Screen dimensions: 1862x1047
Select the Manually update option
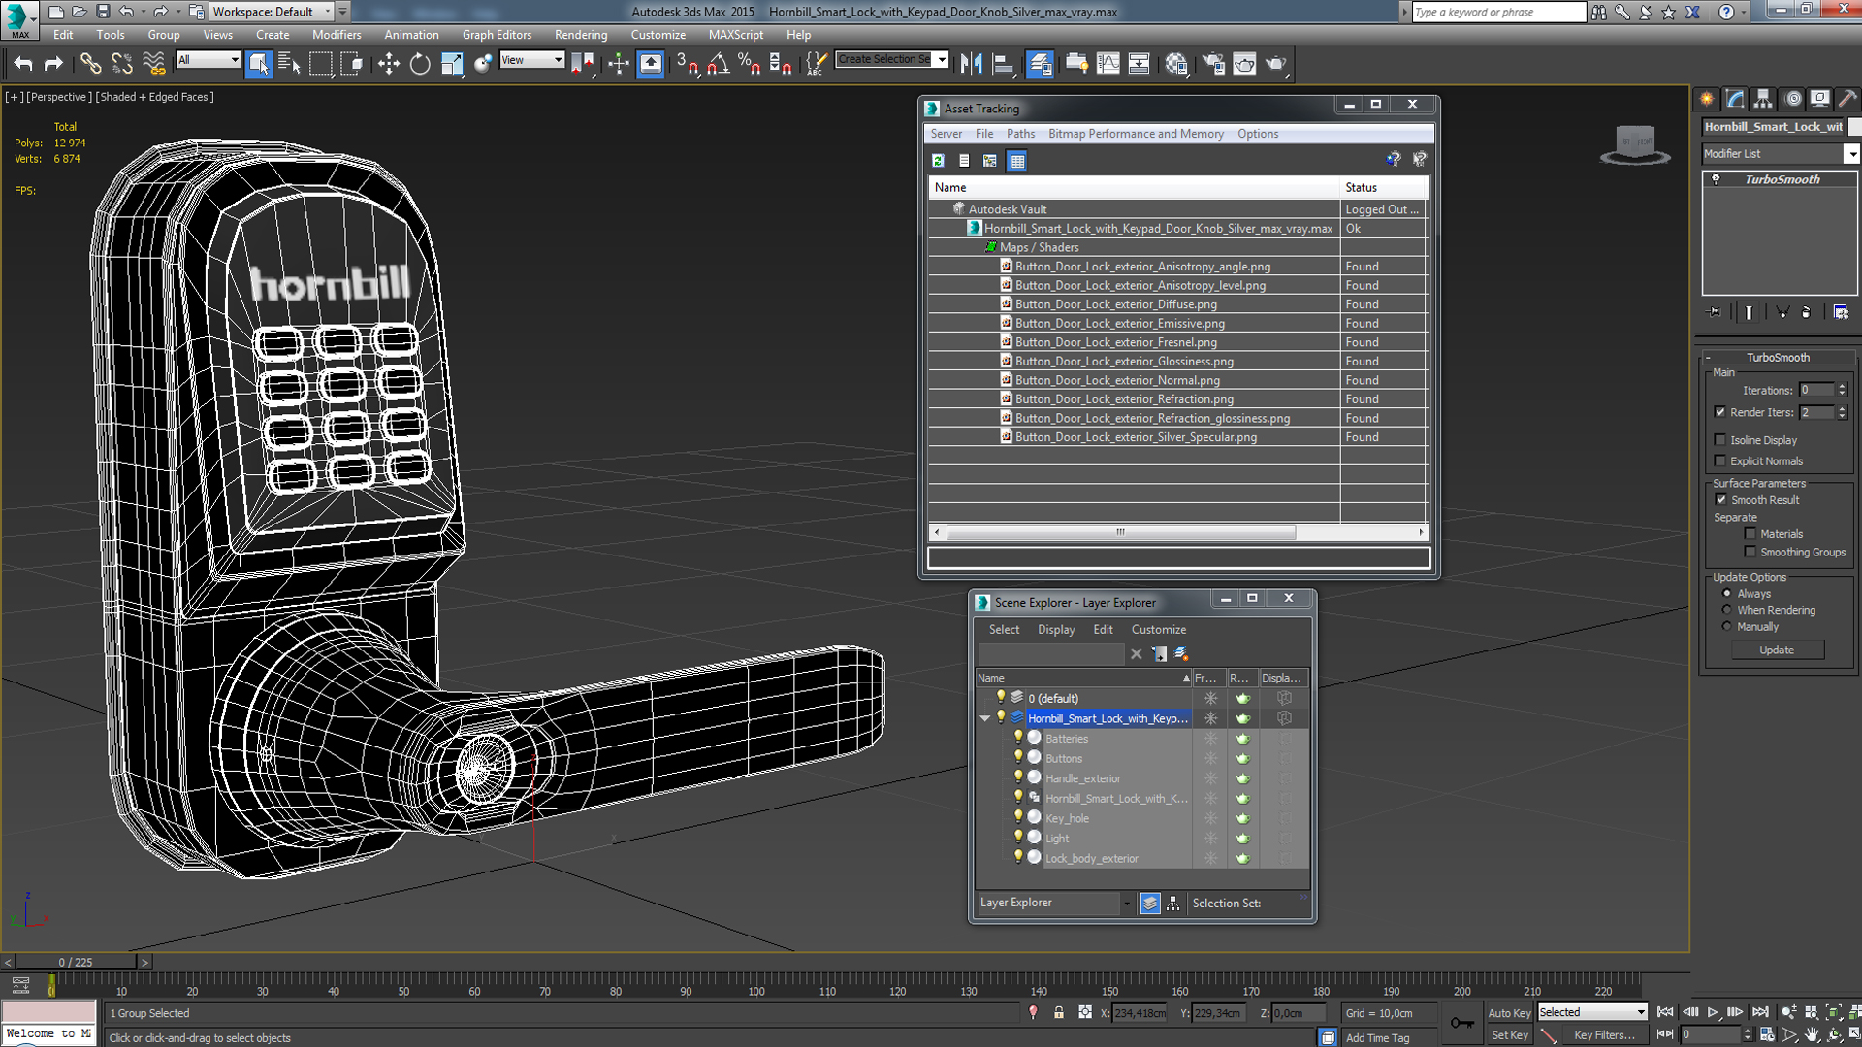[1727, 627]
